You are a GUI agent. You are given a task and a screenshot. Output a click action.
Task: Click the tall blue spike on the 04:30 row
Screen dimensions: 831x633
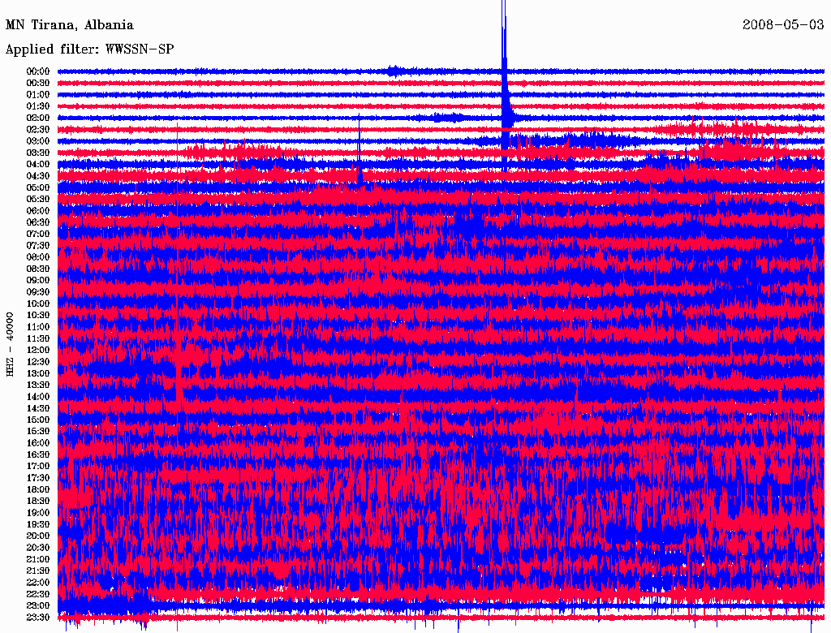coord(360,149)
